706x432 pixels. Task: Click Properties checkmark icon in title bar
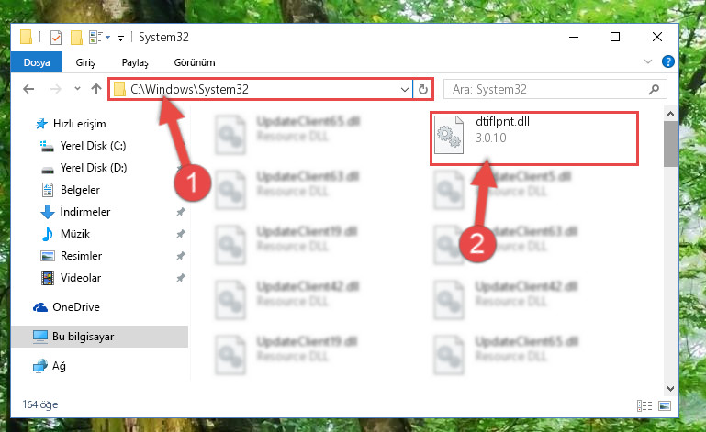point(56,38)
